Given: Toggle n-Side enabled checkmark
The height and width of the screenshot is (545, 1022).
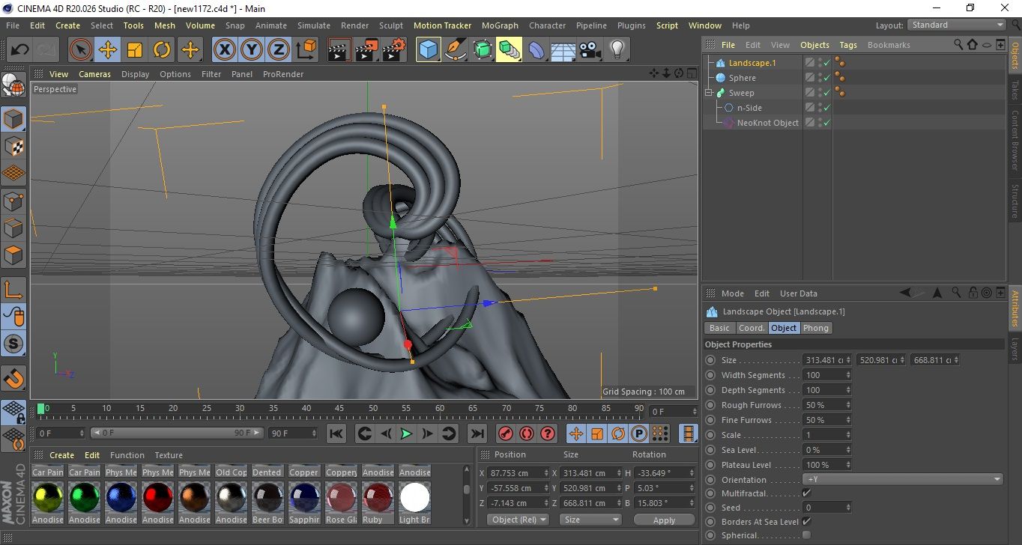Looking at the screenshot, I should (826, 108).
